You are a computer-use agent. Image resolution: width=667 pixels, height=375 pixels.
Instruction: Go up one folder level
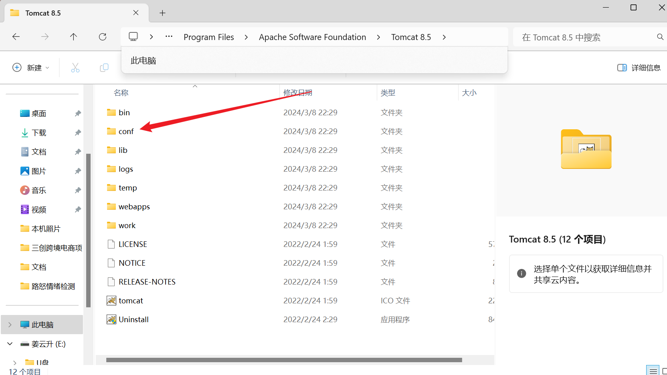[73, 37]
